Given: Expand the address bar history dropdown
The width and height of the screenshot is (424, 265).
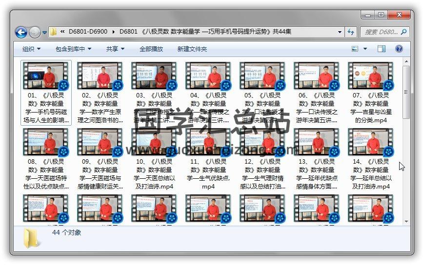Looking at the screenshot, I should [340, 32].
